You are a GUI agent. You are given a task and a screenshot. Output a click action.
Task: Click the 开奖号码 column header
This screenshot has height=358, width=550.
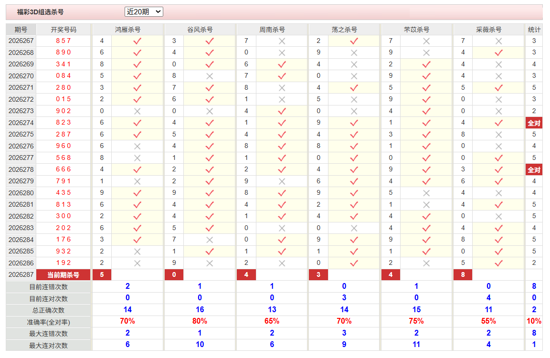63,30
